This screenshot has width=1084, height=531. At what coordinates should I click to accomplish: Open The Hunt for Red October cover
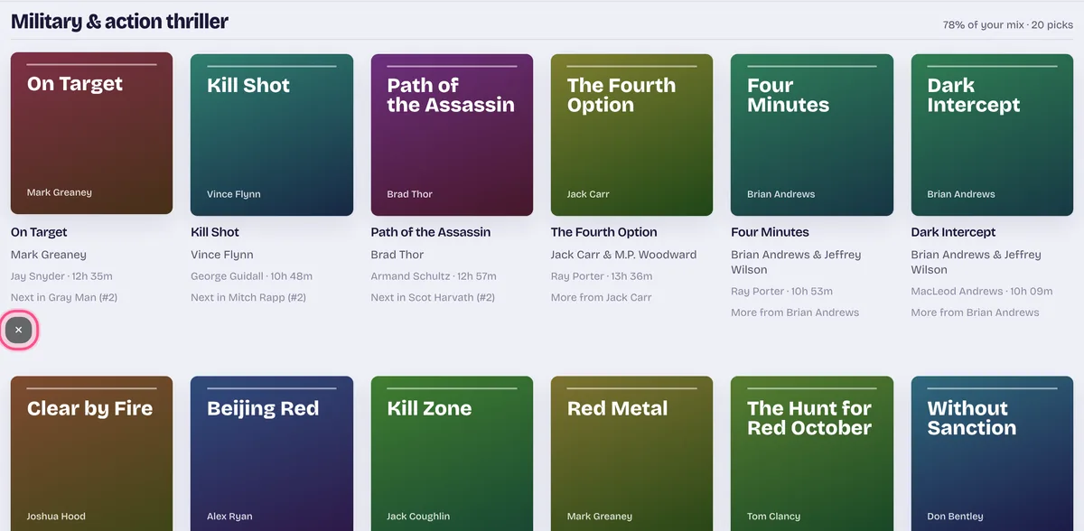pos(812,453)
